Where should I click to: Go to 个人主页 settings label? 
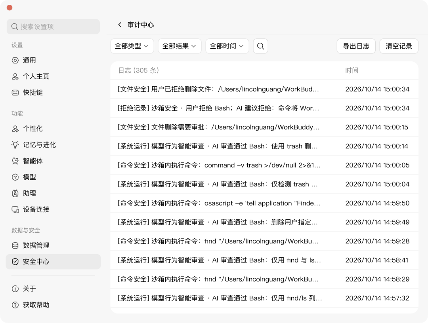click(36, 76)
